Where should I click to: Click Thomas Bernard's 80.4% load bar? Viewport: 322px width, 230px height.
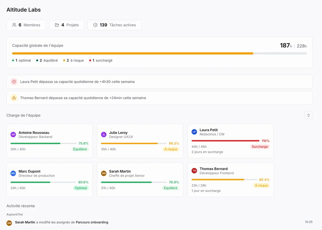click(x=224, y=180)
